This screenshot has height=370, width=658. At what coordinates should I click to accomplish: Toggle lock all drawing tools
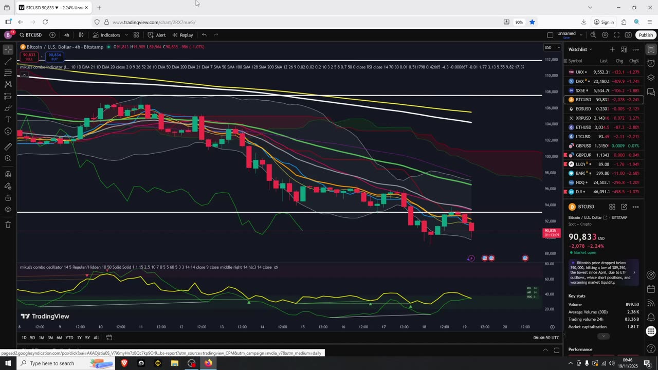click(8, 197)
